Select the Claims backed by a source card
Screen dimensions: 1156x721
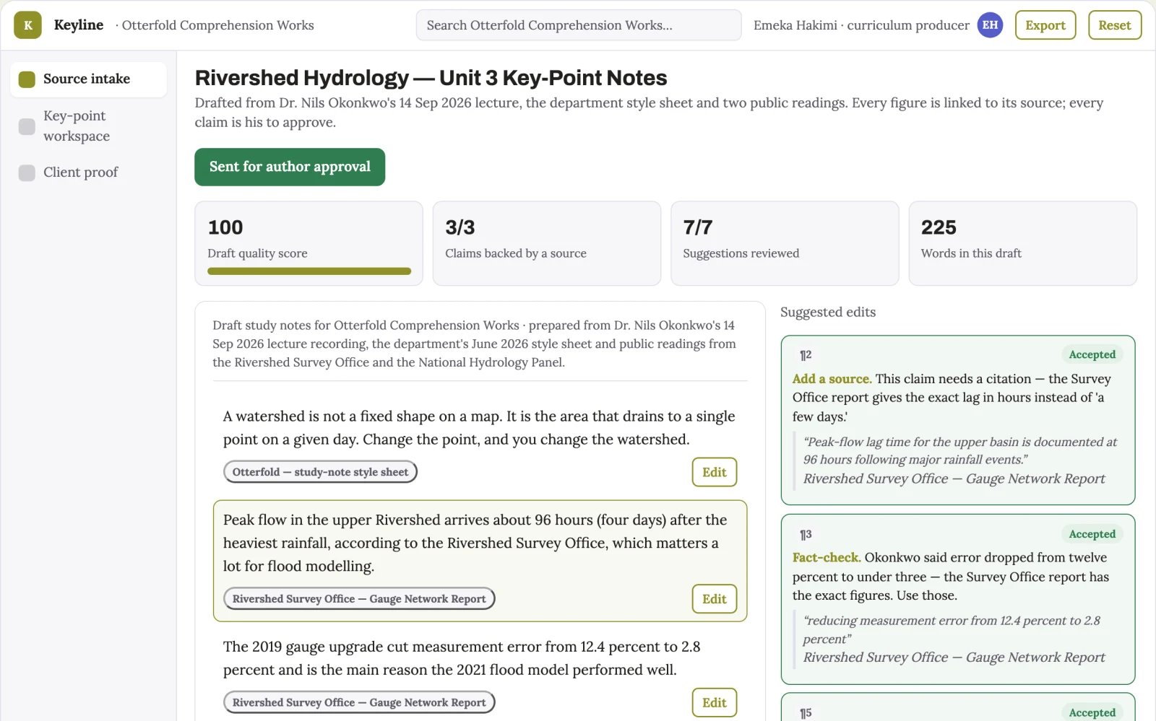pyautogui.click(x=547, y=243)
